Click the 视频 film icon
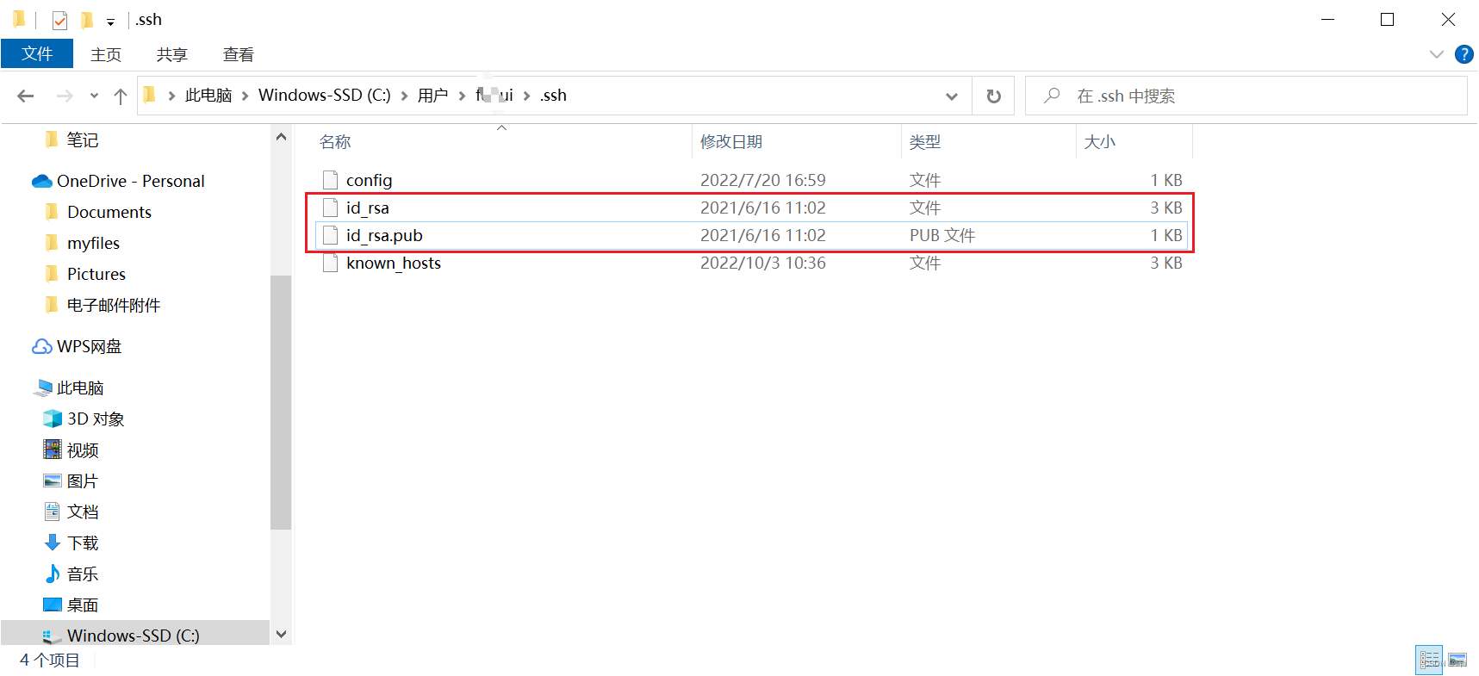The width and height of the screenshot is (1479, 676). [x=53, y=450]
